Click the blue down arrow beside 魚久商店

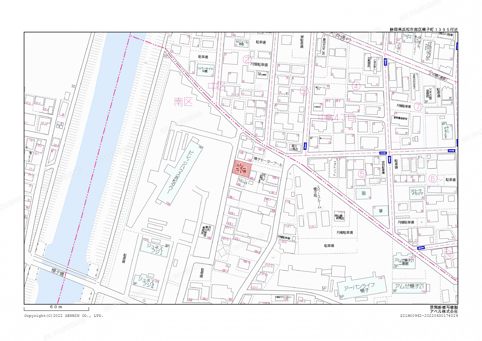pos(305,146)
